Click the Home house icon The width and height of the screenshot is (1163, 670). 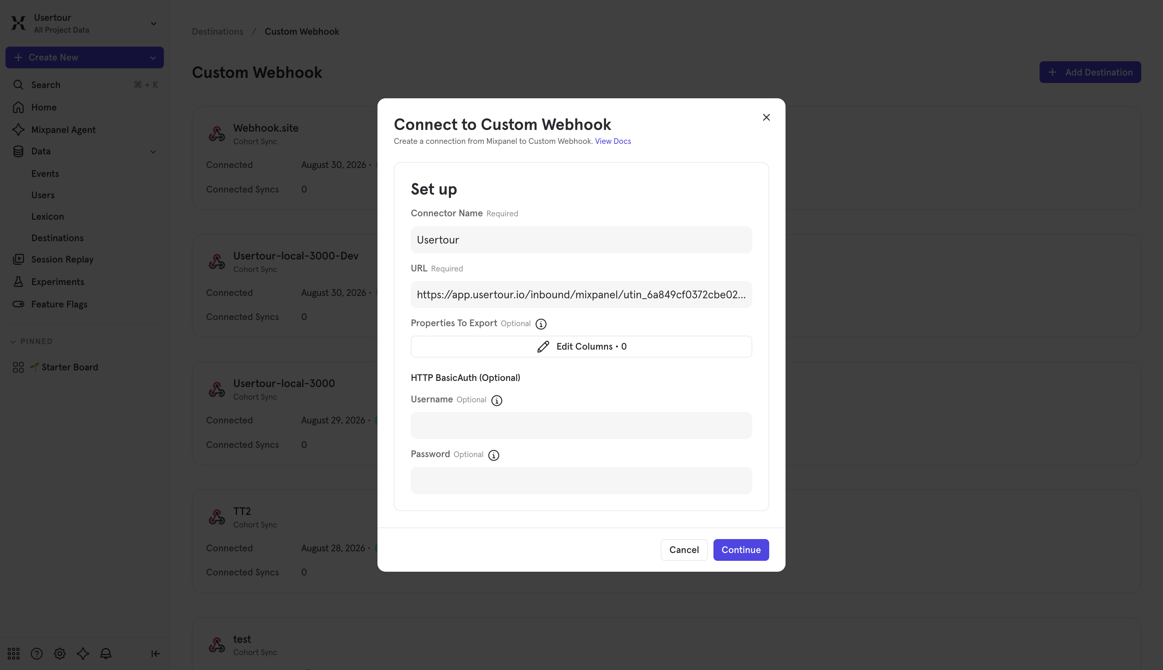[18, 107]
